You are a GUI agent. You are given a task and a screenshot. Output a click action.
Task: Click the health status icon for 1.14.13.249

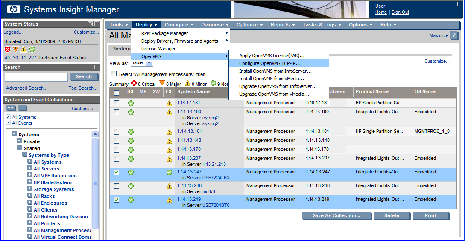(x=131, y=200)
